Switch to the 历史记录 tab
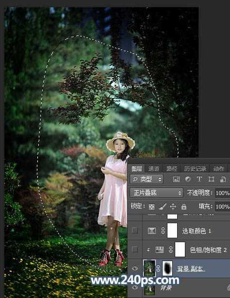 point(195,169)
